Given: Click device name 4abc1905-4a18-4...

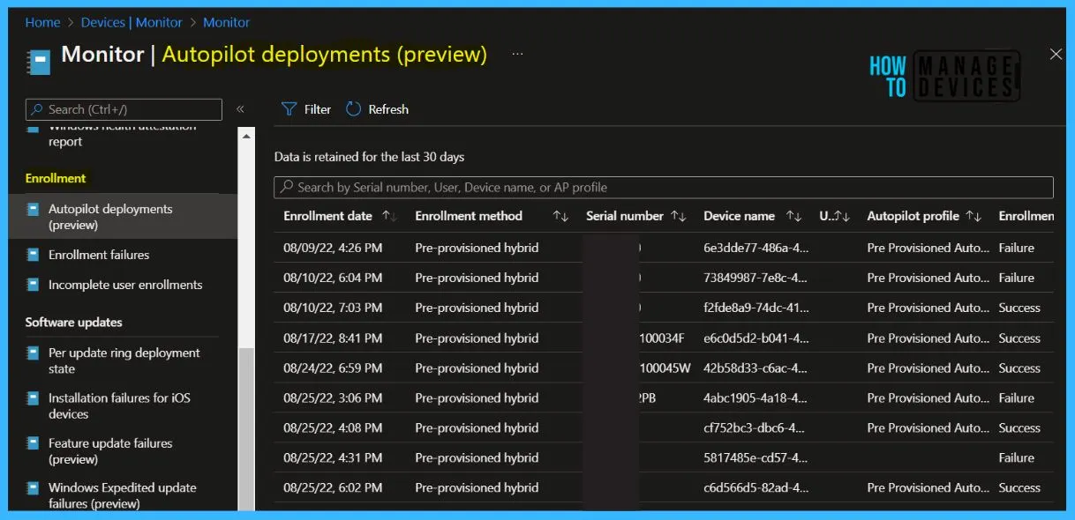Looking at the screenshot, I should click(x=755, y=397).
